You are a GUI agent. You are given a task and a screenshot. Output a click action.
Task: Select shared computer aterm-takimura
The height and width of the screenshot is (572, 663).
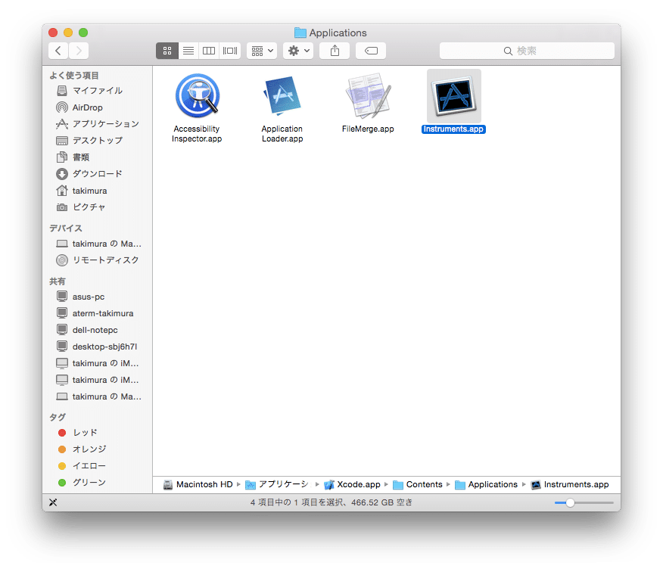(x=97, y=313)
